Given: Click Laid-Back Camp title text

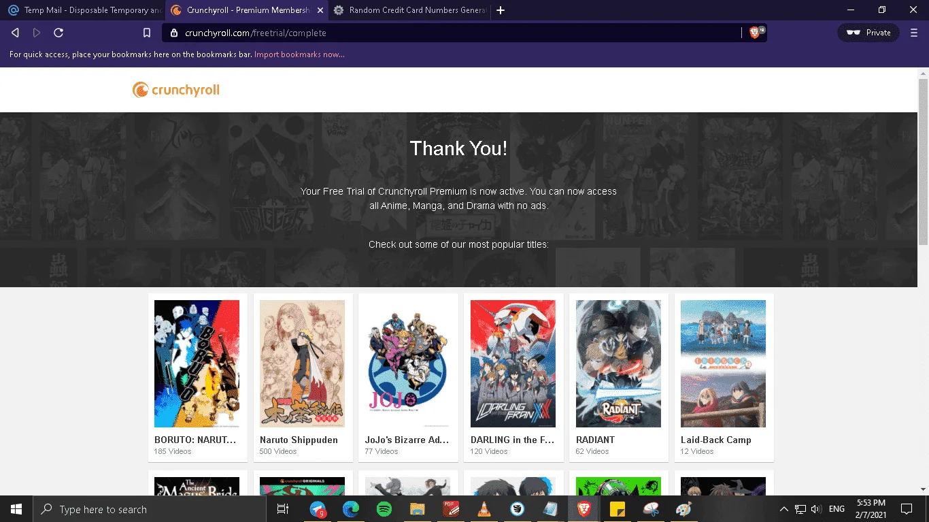Looking at the screenshot, I should 716,440.
